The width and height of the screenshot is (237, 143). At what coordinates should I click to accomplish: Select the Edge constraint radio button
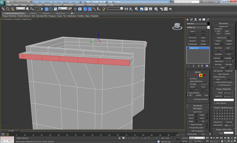pos(224,31)
